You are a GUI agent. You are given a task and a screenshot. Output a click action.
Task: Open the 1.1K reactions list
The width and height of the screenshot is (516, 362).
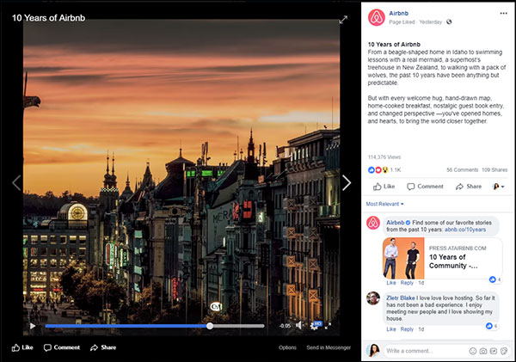click(x=396, y=169)
